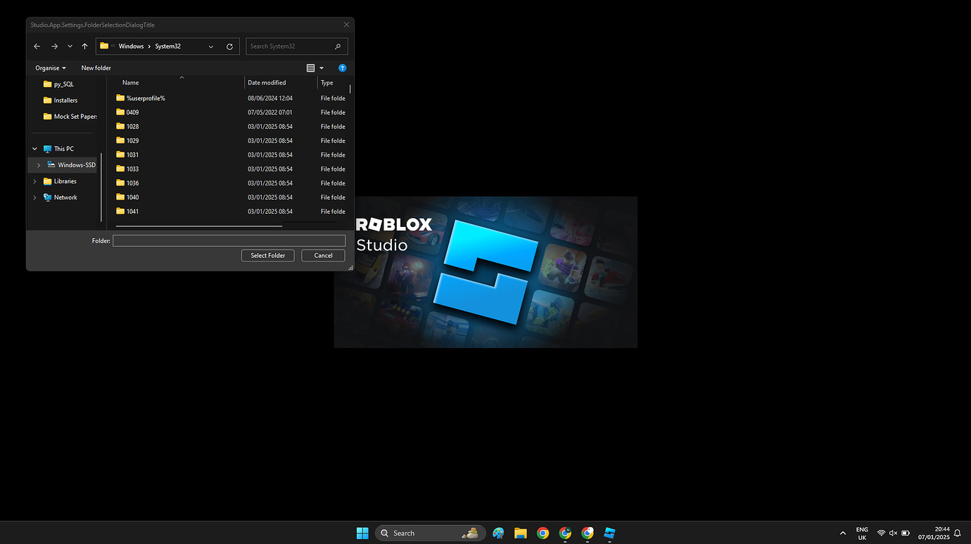This screenshot has height=544, width=971.
Task: Open the Organise dropdown menu
Action: pos(49,67)
